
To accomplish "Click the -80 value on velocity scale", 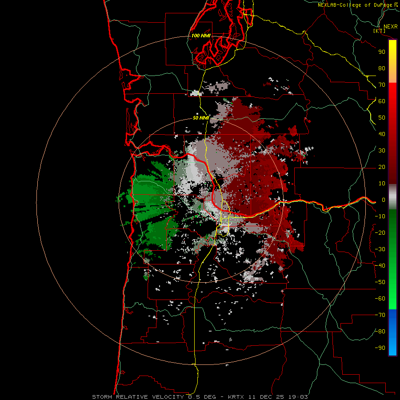I will [x=380, y=332].
